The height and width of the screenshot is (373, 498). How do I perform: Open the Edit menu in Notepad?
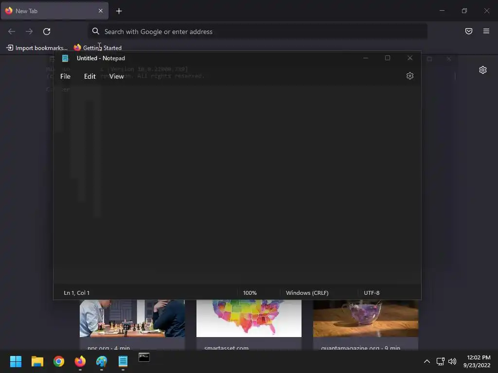click(x=89, y=76)
